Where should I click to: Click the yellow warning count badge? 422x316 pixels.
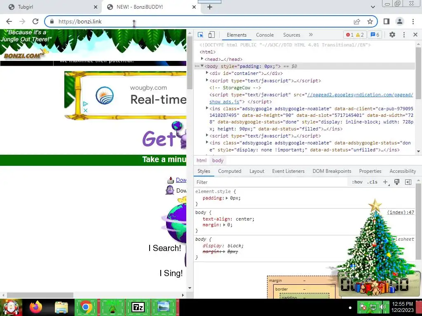[360, 35]
